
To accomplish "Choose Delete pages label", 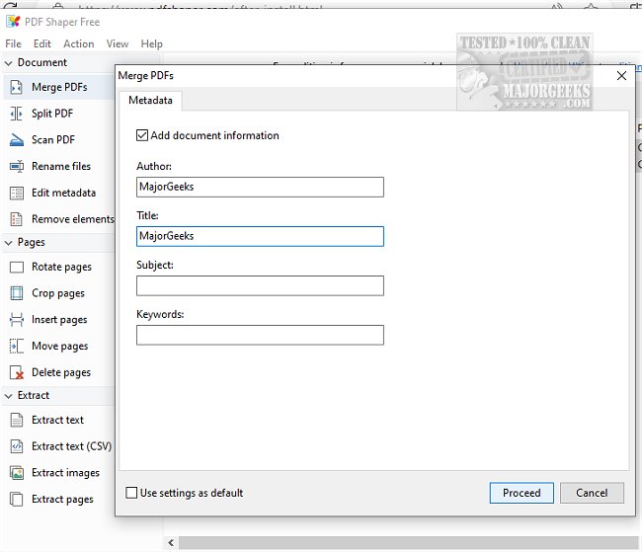I will [x=61, y=372].
